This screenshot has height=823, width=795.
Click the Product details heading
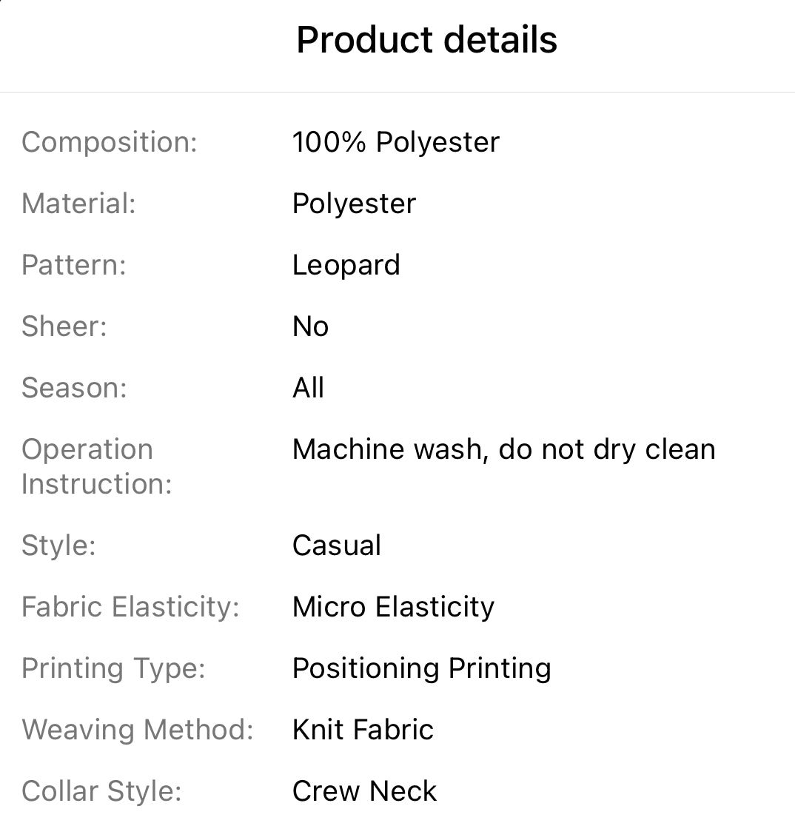tap(426, 40)
